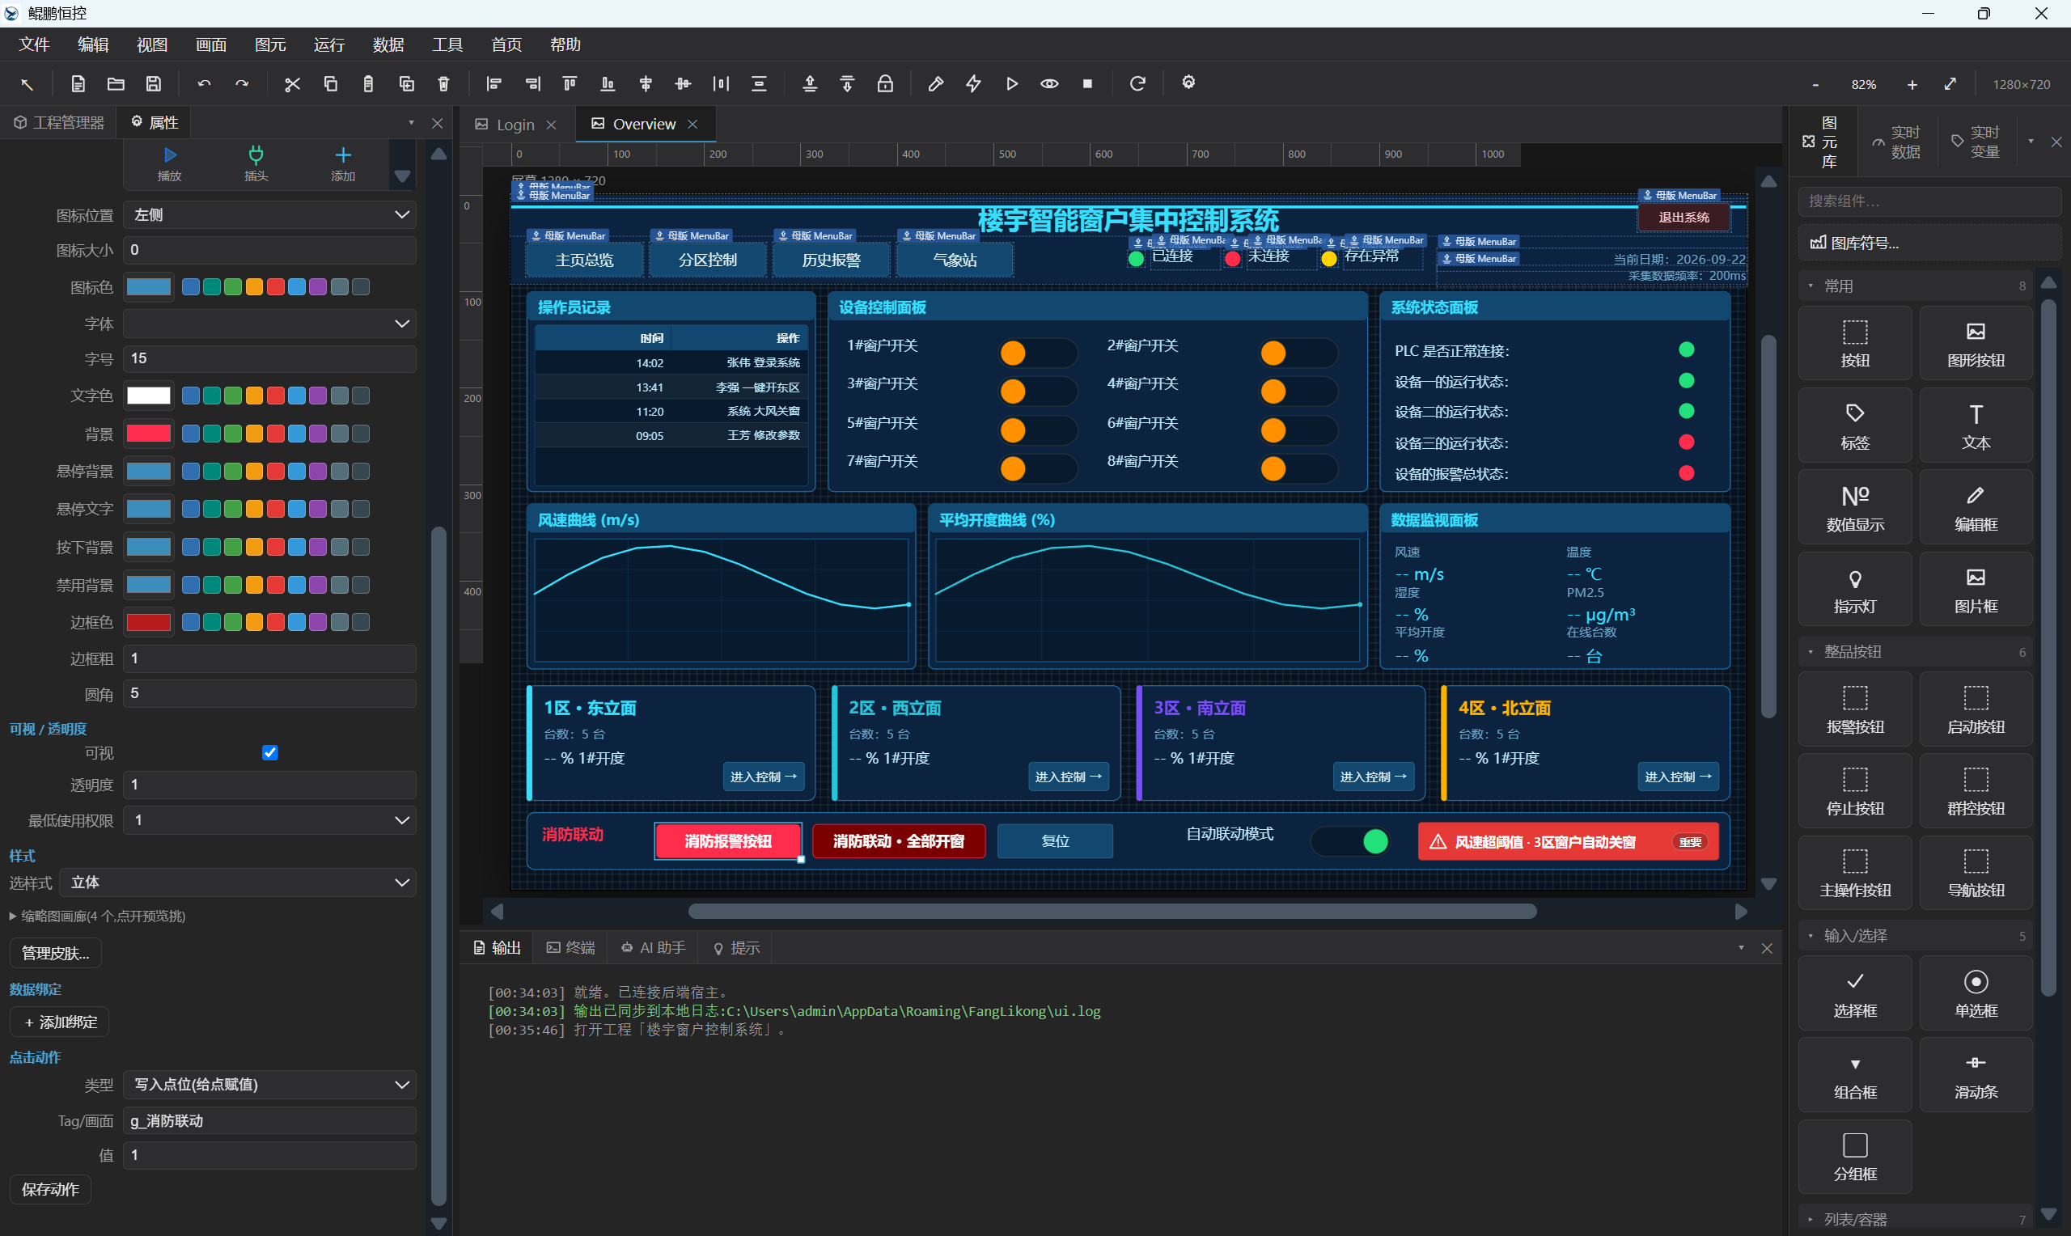2071x1236 pixels.
Task: Open settings with the gear icon
Action: coord(1188,83)
